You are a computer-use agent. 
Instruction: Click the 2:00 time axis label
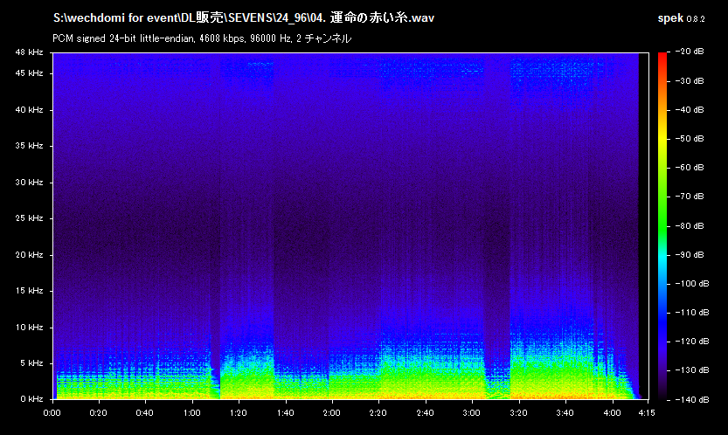pos(332,413)
